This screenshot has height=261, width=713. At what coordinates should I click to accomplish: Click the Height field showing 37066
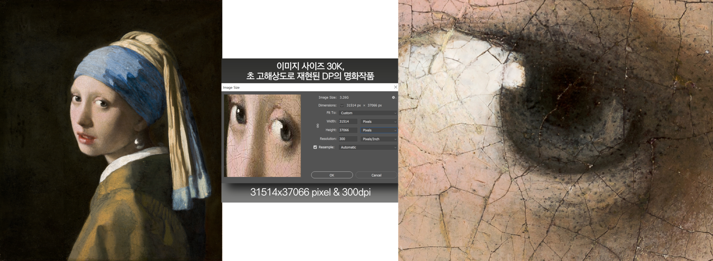coord(348,130)
